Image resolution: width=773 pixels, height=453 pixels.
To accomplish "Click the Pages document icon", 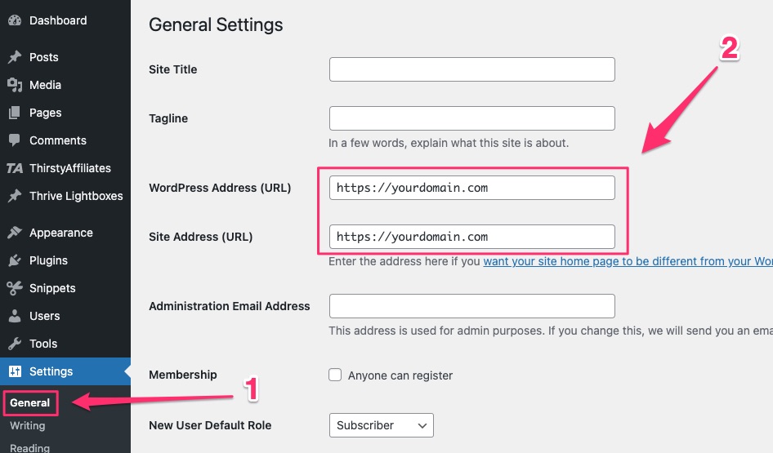I will [x=15, y=113].
